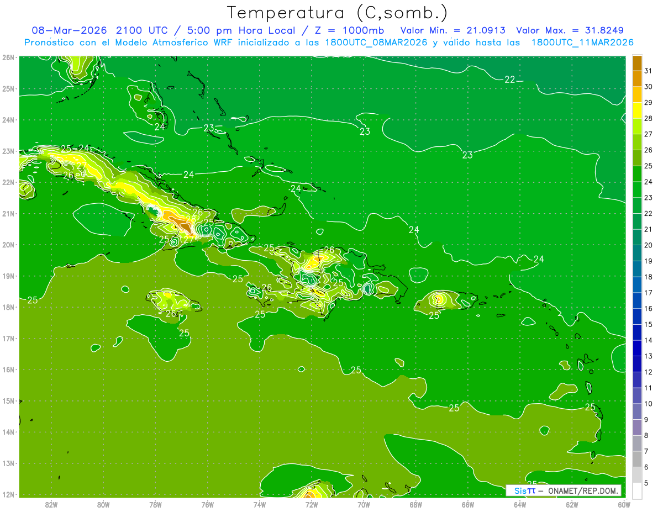Screen dimensions: 663x512
Task: Select the date text '08-Mar-2026'
Action: click(70, 30)
